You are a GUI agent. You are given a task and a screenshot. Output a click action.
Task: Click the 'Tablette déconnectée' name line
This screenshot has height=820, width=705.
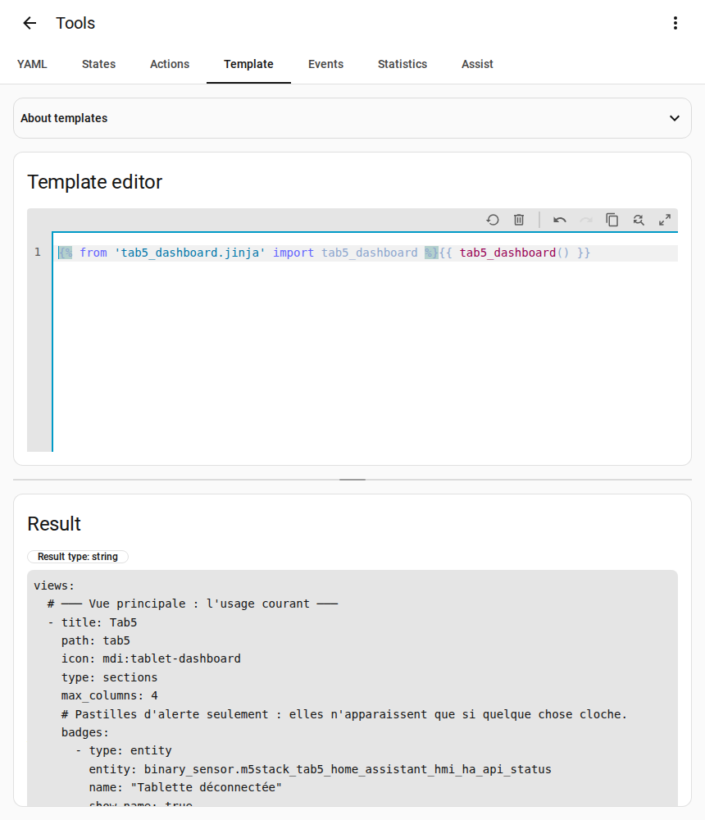pyautogui.click(x=185, y=787)
